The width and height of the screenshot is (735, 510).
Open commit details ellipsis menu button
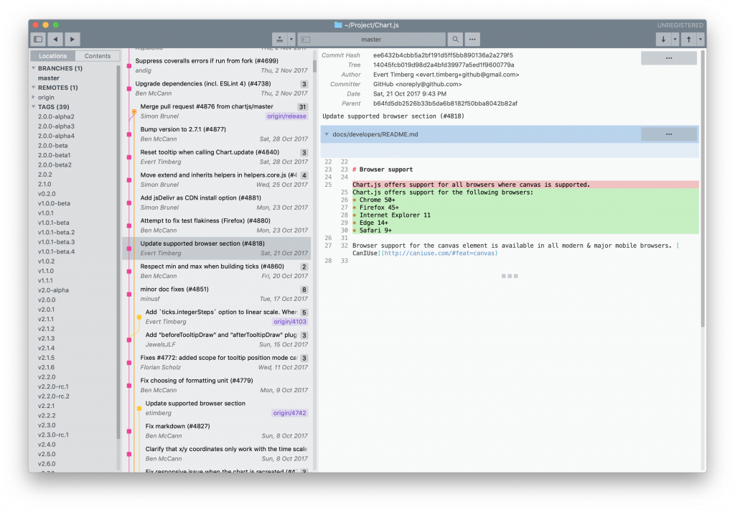click(669, 58)
